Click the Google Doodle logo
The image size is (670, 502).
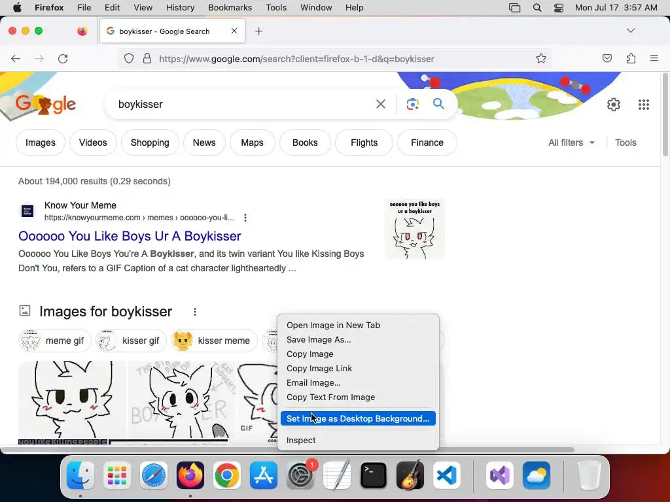point(46,104)
